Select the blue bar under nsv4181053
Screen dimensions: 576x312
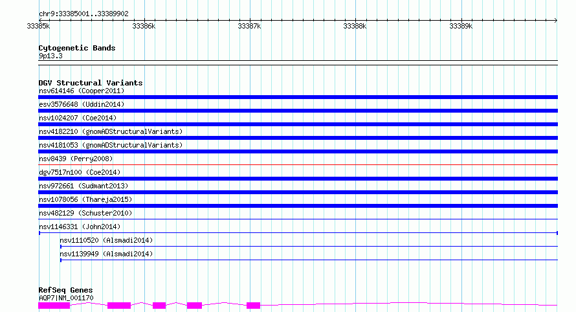point(298,151)
